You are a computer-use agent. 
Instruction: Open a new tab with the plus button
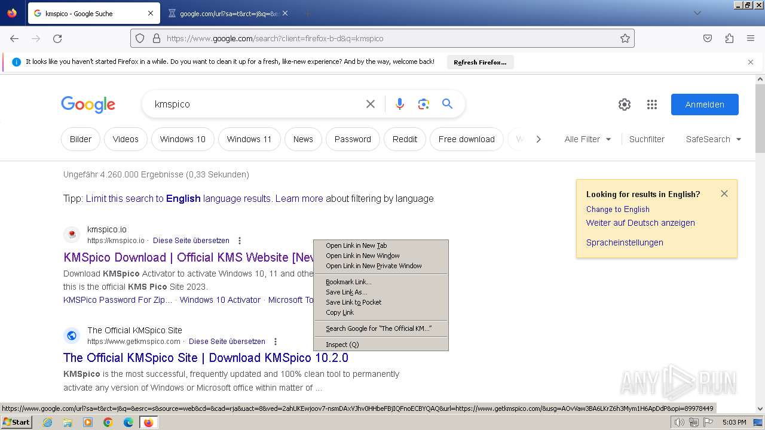[x=307, y=13]
